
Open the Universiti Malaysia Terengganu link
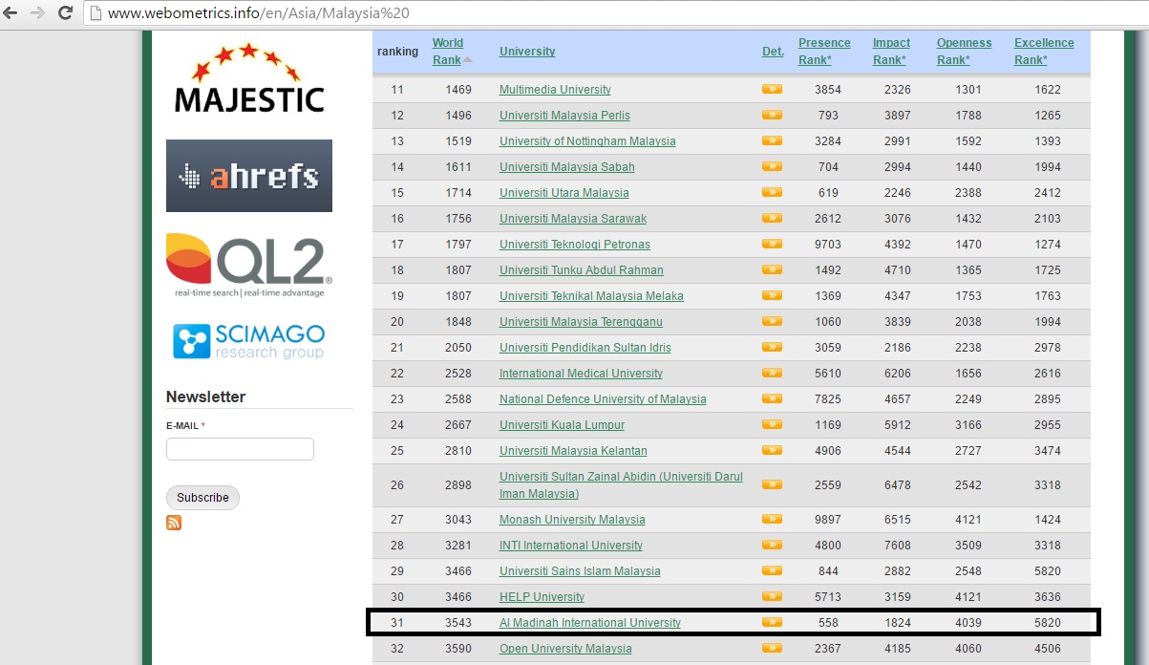click(x=581, y=322)
